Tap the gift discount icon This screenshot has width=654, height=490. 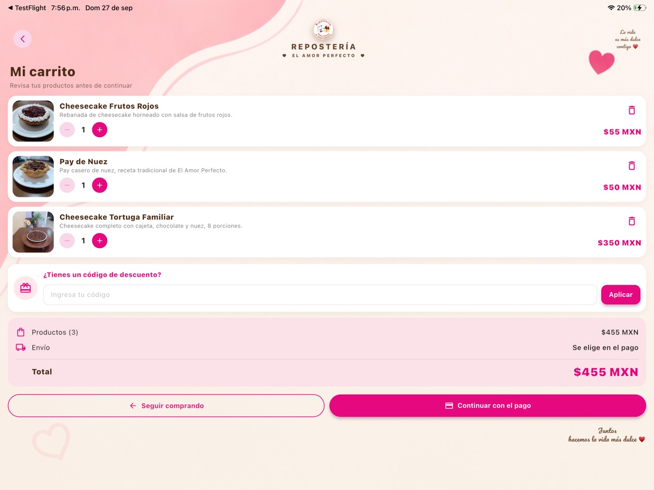tap(25, 288)
